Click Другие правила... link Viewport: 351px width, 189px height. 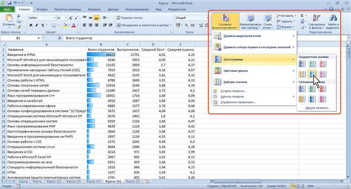[x=317, y=108]
